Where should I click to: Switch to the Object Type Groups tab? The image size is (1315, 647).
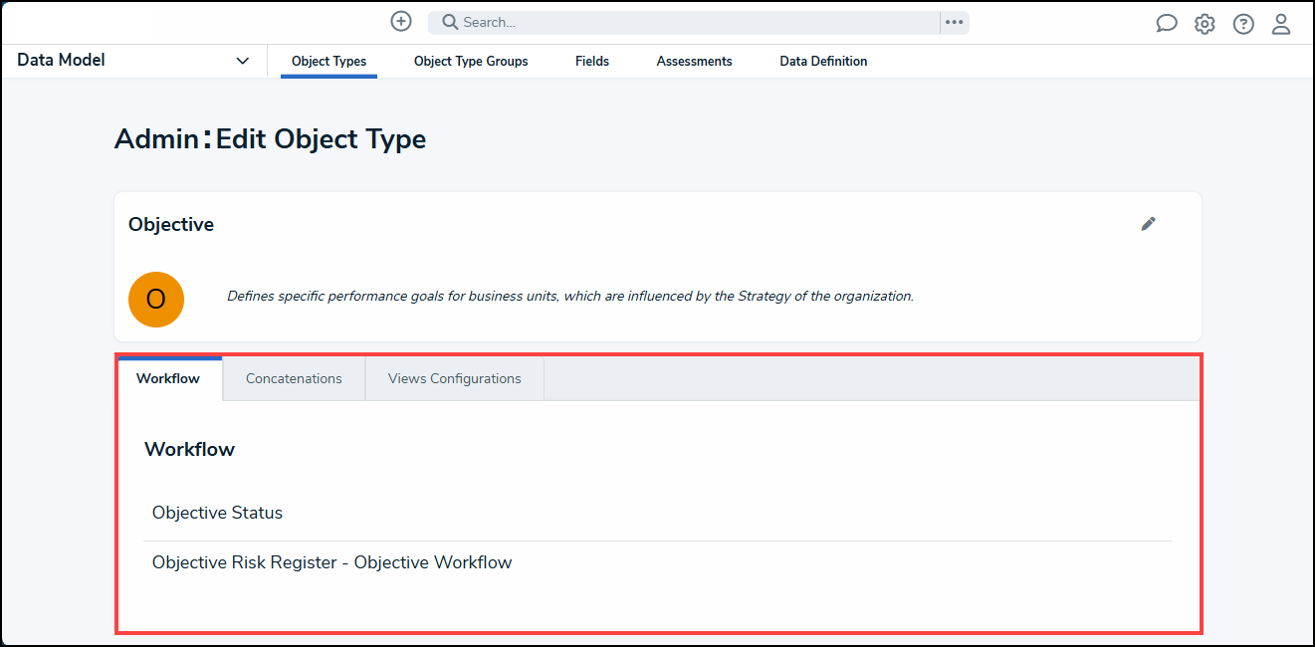pyautogui.click(x=470, y=61)
